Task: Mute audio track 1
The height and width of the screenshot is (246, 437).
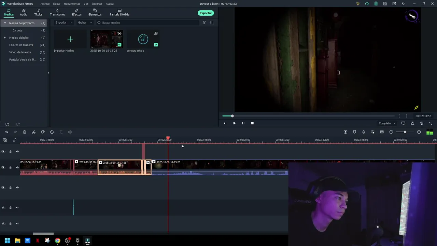Action: (17, 207)
